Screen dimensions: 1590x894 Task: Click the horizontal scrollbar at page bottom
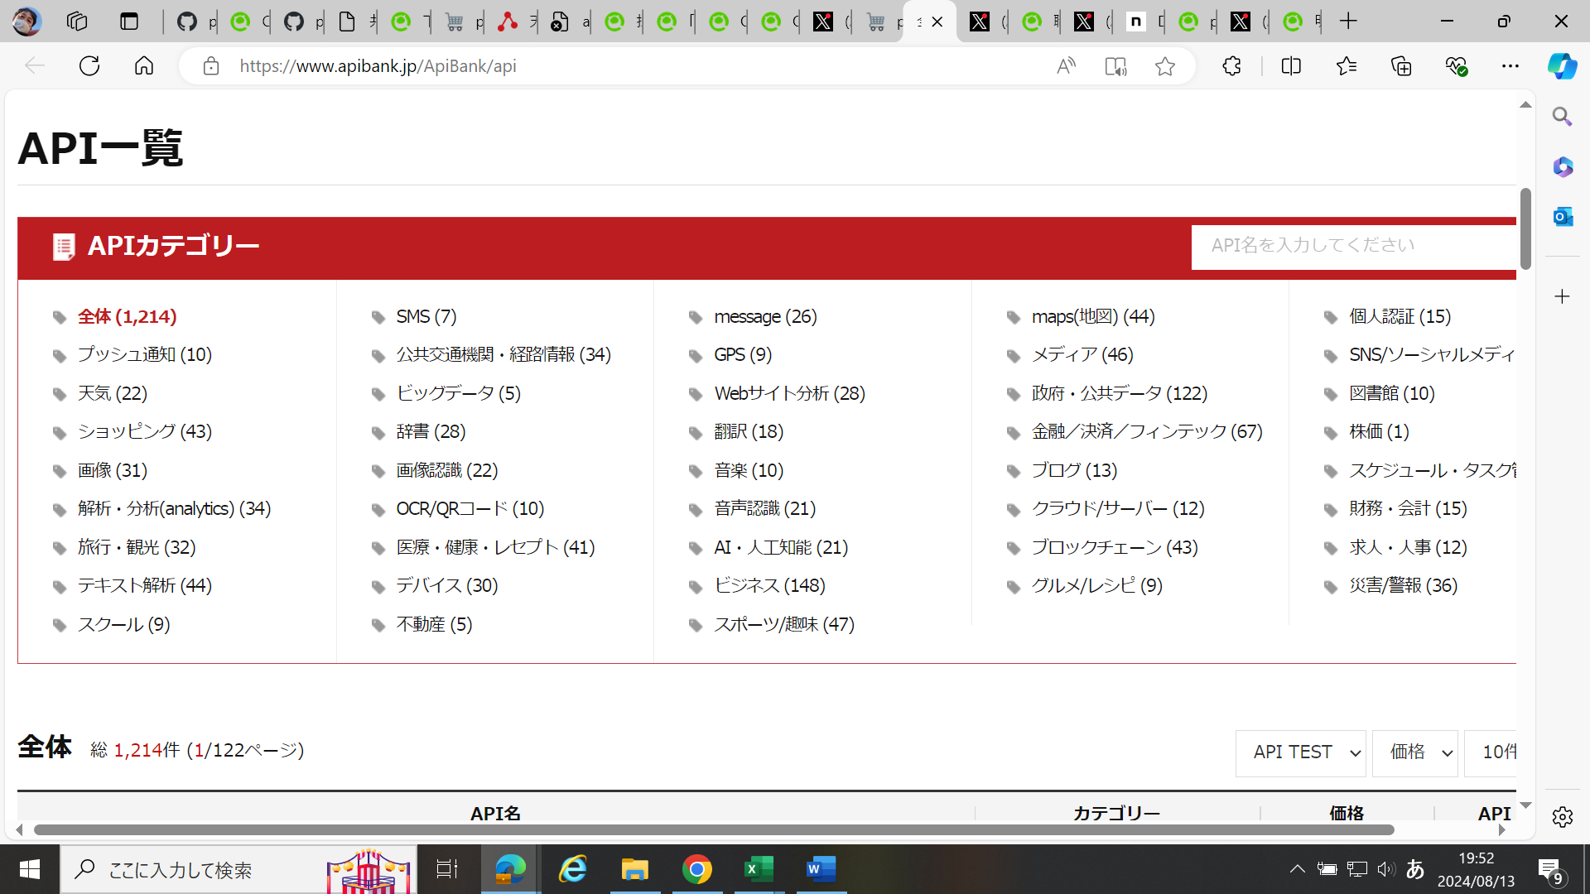point(712,829)
